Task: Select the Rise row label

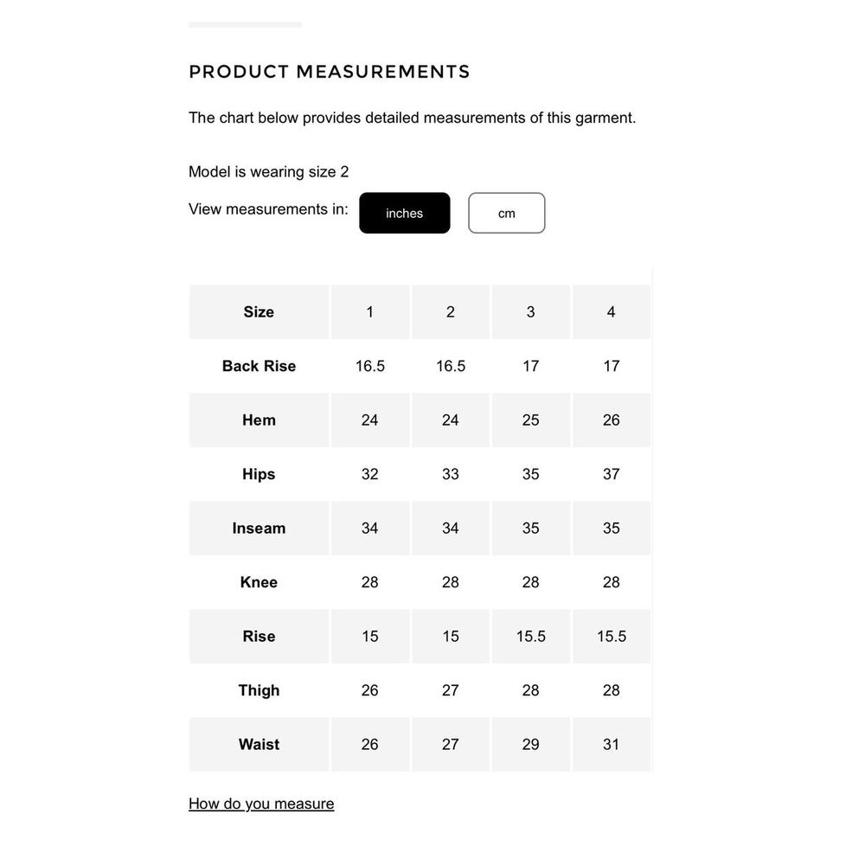Action: [x=259, y=636]
